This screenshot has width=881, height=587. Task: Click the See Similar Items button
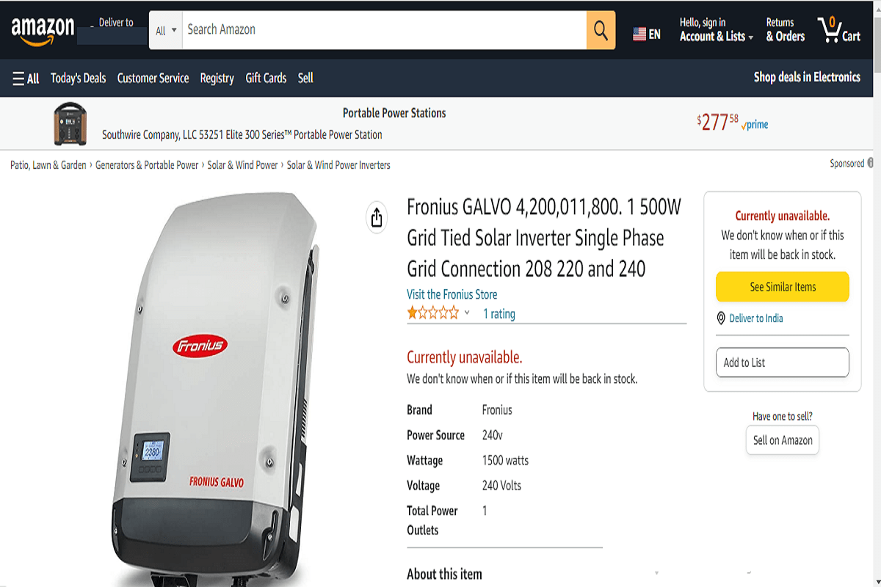782,287
